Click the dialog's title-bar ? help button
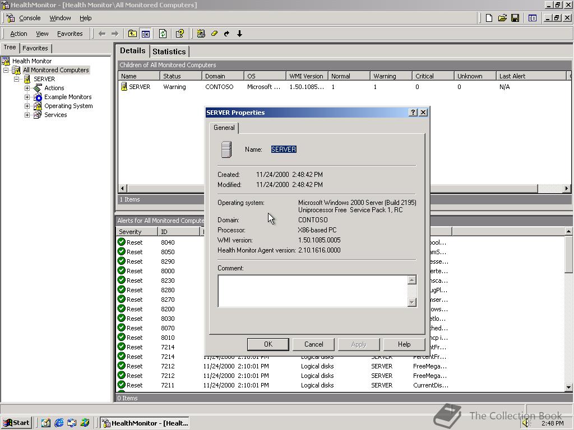 coord(413,112)
